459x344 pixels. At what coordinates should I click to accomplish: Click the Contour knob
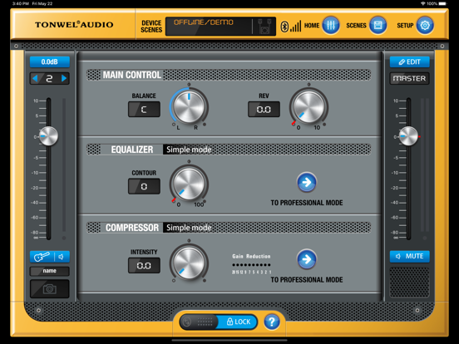coord(189,184)
